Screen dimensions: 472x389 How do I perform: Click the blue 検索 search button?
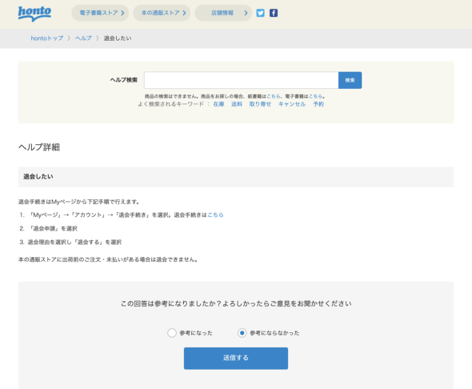click(x=350, y=80)
